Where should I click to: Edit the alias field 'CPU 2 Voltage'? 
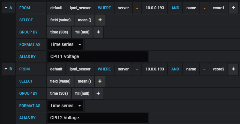tap(98, 118)
